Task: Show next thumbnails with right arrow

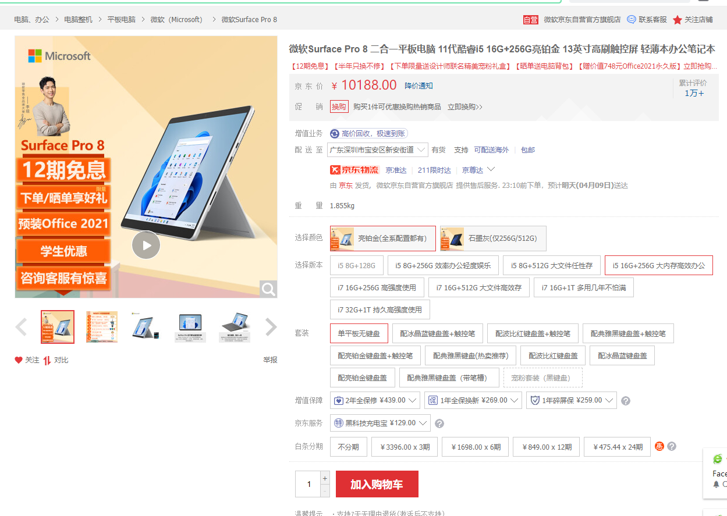Action: point(271,327)
